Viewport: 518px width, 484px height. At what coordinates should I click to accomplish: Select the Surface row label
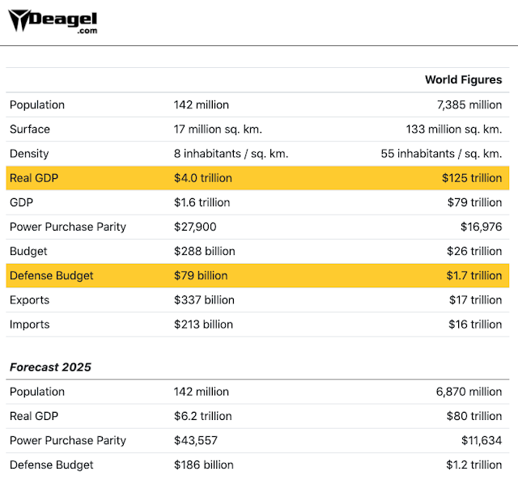click(x=30, y=129)
